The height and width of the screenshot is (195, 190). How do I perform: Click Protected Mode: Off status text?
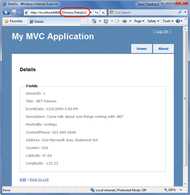[x=132, y=190]
